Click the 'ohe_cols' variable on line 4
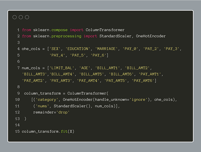Image resolution: width=201 pixels, height=152 pixels. click(31, 49)
